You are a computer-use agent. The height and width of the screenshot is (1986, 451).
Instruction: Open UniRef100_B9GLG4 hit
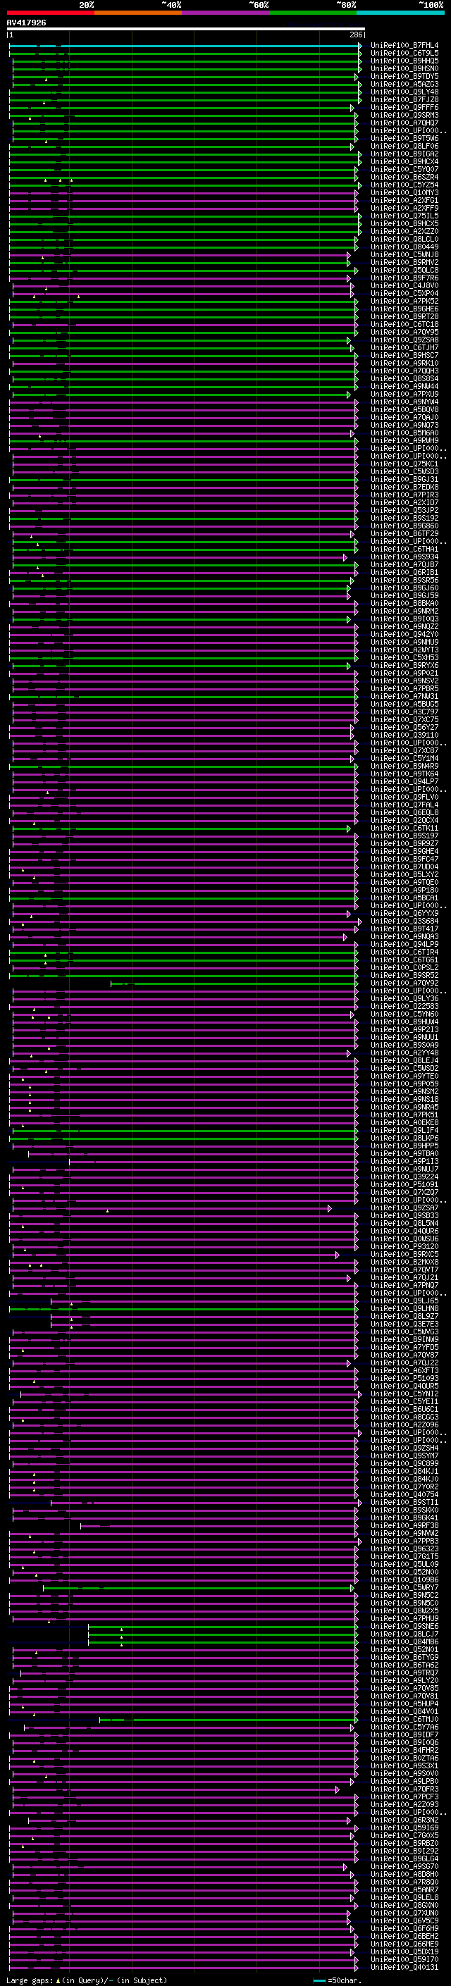pyautogui.click(x=404, y=1860)
